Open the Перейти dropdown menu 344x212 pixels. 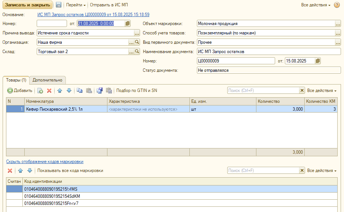click(x=76, y=5)
